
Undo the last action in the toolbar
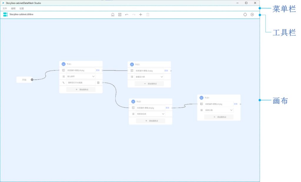[x=127, y=14]
